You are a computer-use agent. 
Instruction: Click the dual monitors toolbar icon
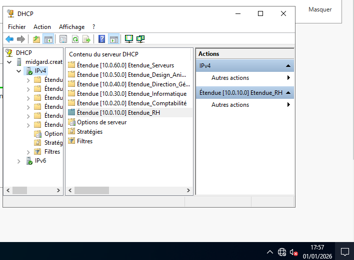[140, 39]
